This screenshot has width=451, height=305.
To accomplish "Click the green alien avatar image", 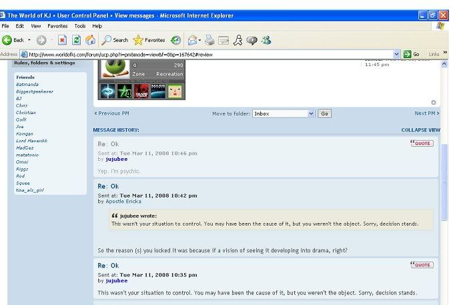I will tap(115, 69).
